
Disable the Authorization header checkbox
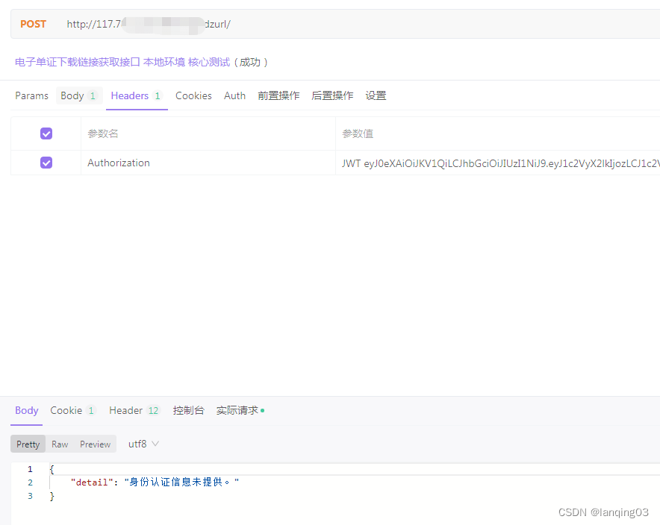(x=46, y=163)
